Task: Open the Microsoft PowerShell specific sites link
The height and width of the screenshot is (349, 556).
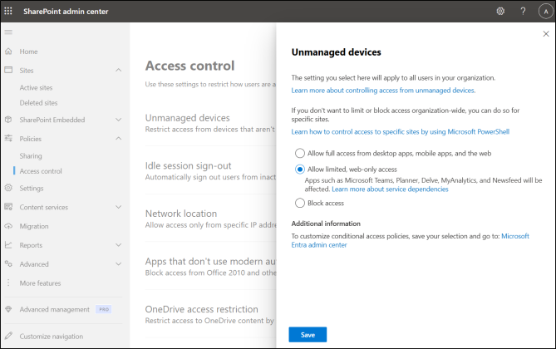Action: click(401, 132)
